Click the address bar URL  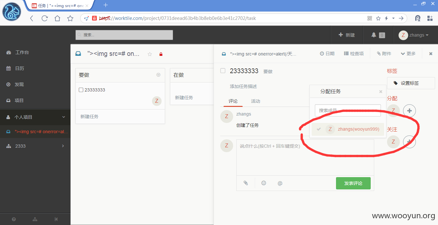pos(177,18)
